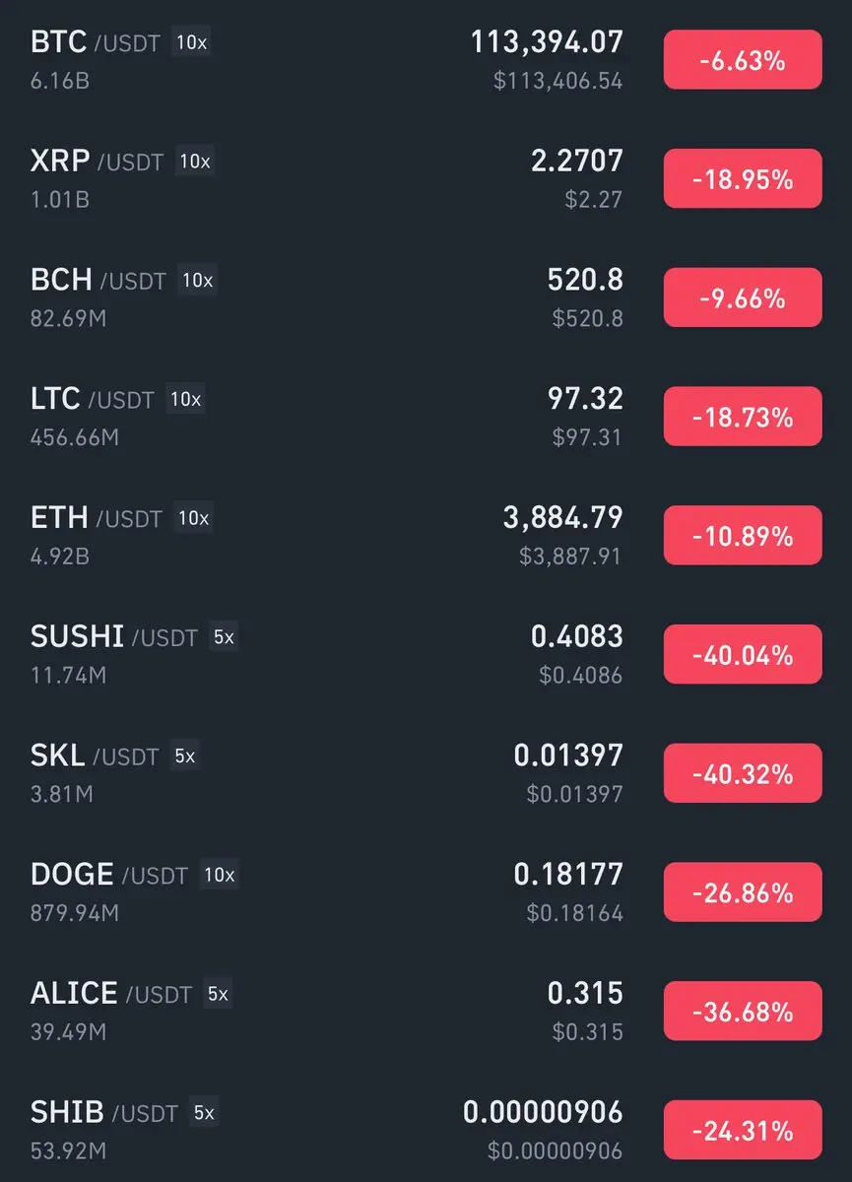This screenshot has height=1182, width=852.
Task: Select the DOGE/USDT pair name
Action: [x=108, y=875]
